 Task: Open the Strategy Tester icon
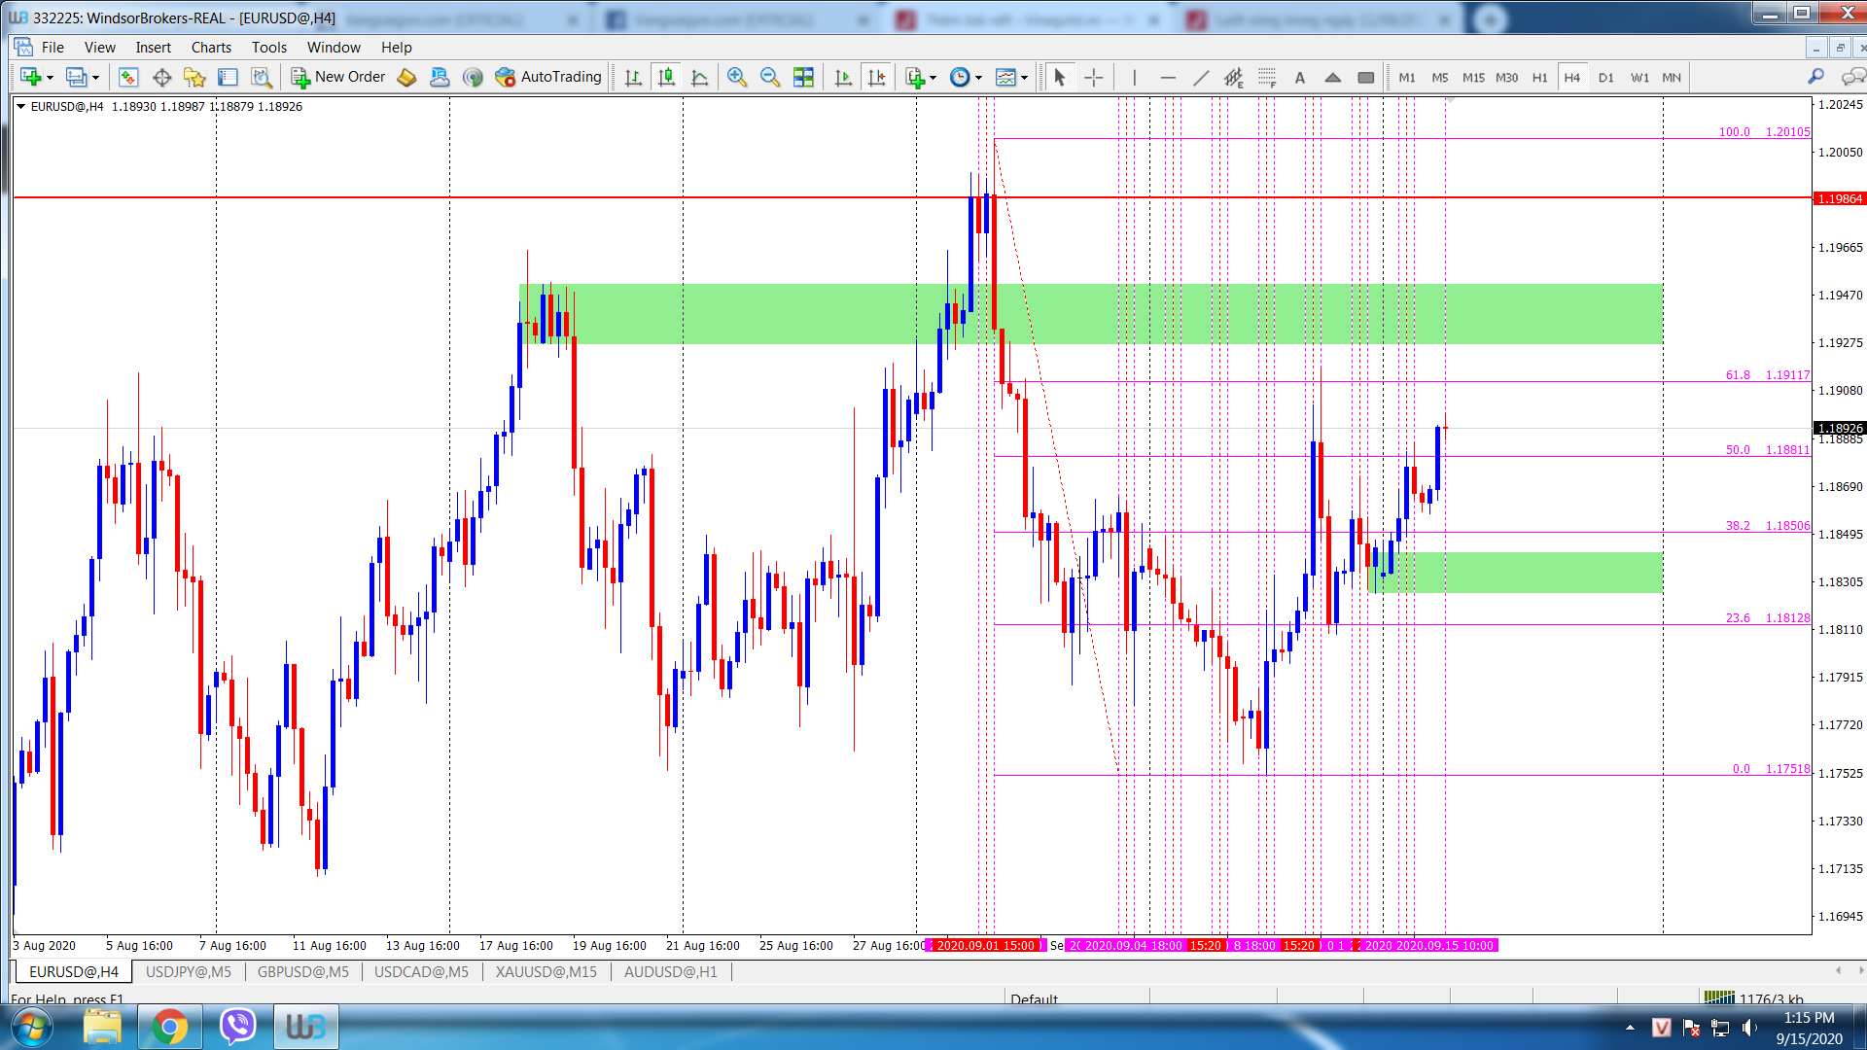pos(261,77)
